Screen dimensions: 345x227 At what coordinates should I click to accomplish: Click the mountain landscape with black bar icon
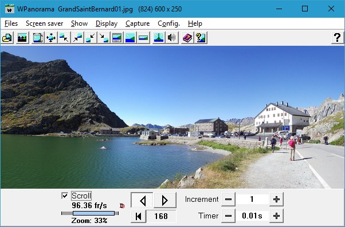(x=22, y=38)
